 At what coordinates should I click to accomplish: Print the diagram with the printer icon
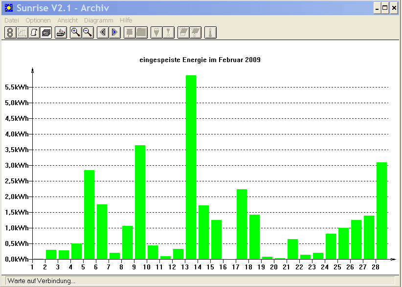pos(61,33)
